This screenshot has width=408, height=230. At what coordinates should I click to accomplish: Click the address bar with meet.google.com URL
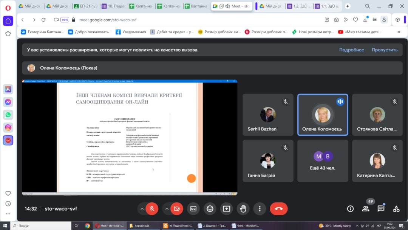point(108,20)
